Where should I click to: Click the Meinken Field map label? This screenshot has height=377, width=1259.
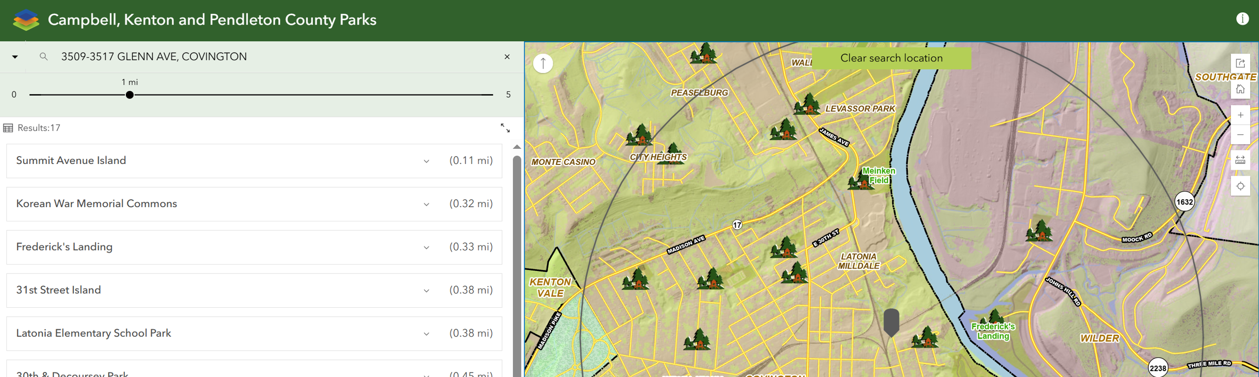pyautogui.click(x=879, y=175)
